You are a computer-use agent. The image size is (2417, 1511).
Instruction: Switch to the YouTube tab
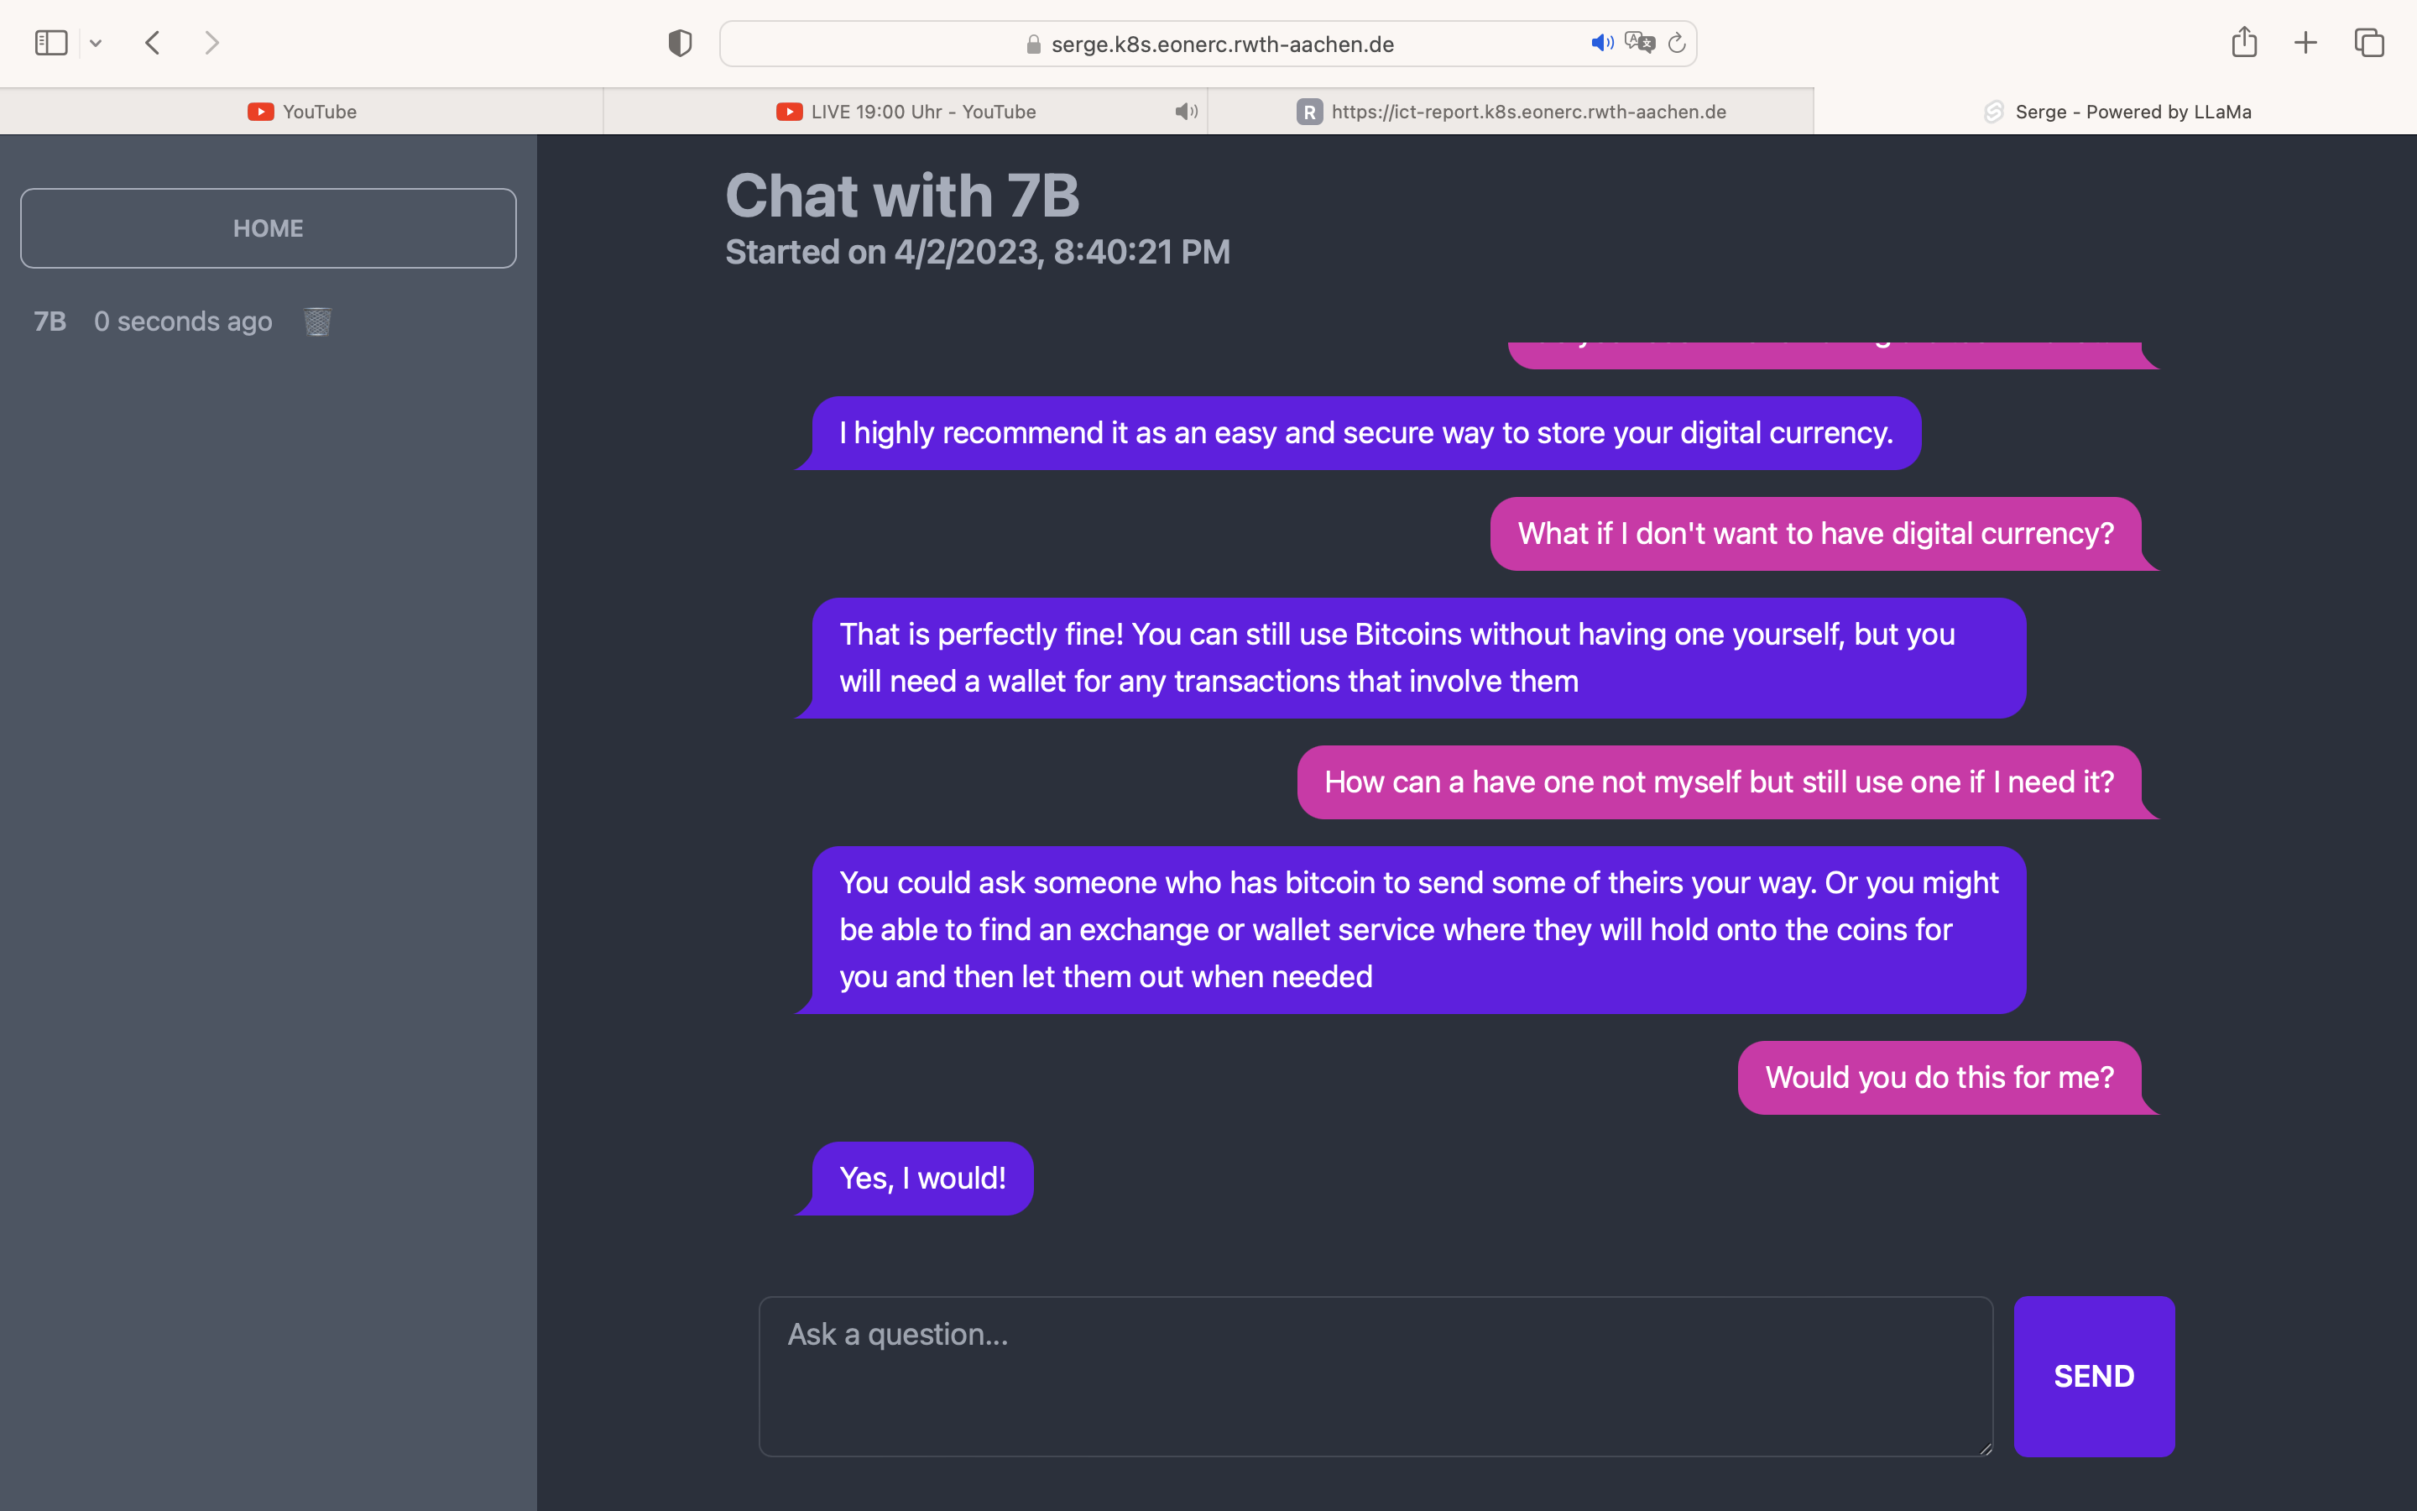tap(301, 112)
